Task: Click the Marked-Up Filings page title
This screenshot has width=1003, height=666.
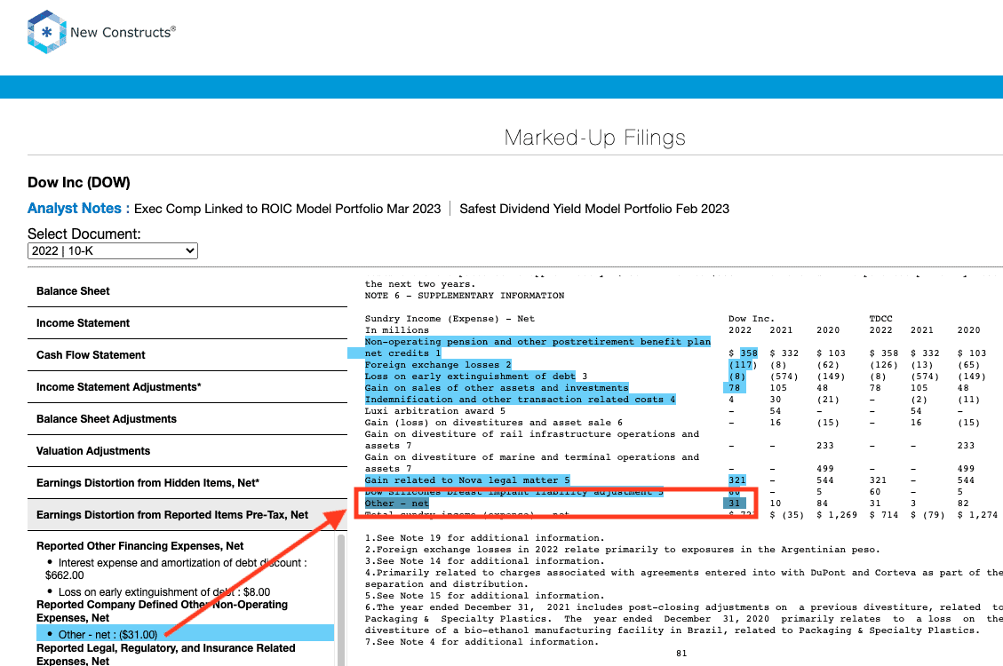Action: click(x=594, y=138)
